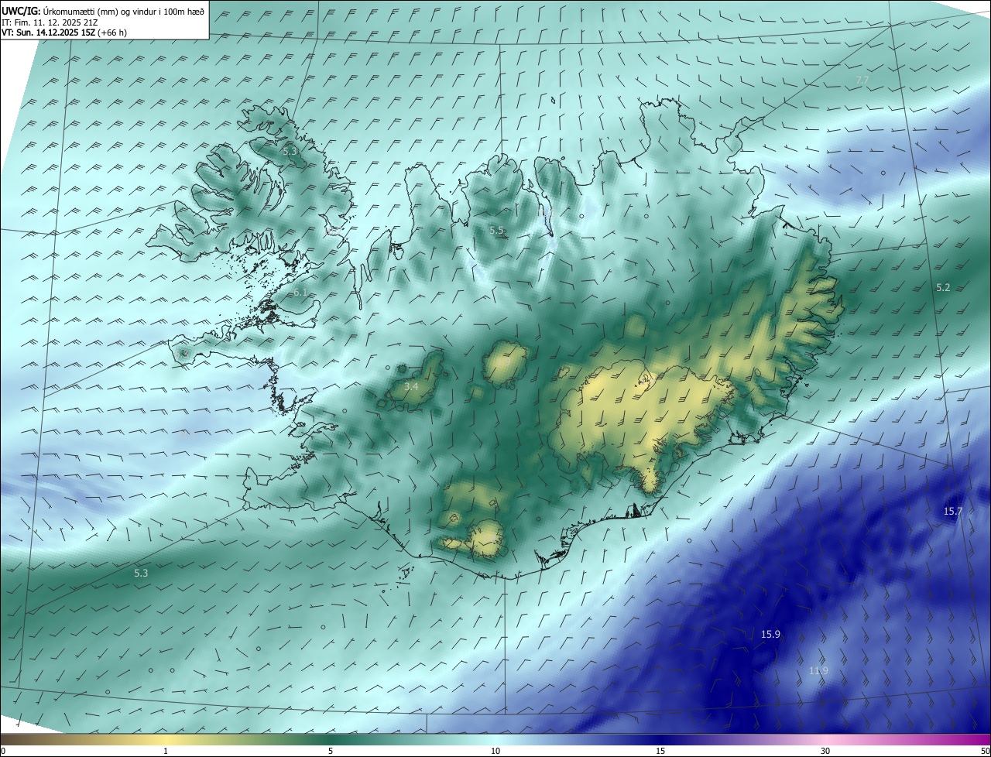The width and height of the screenshot is (991, 757).
Task: Click the colorbar tick label 50
Action: point(985,751)
